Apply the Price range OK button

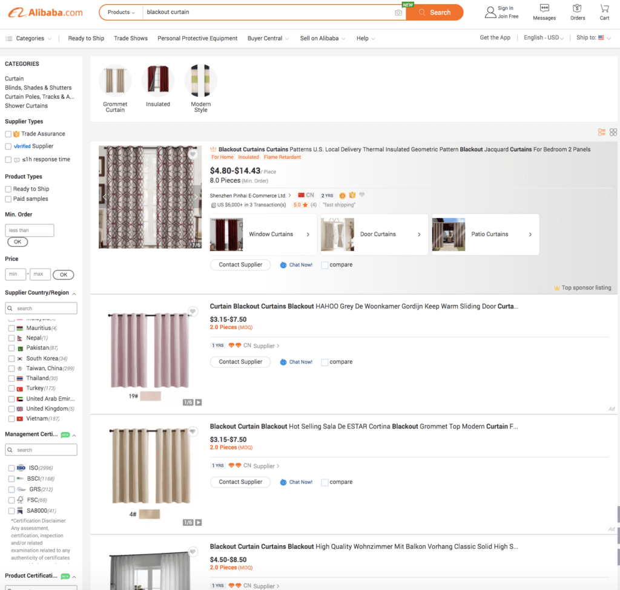click(63, 275)
